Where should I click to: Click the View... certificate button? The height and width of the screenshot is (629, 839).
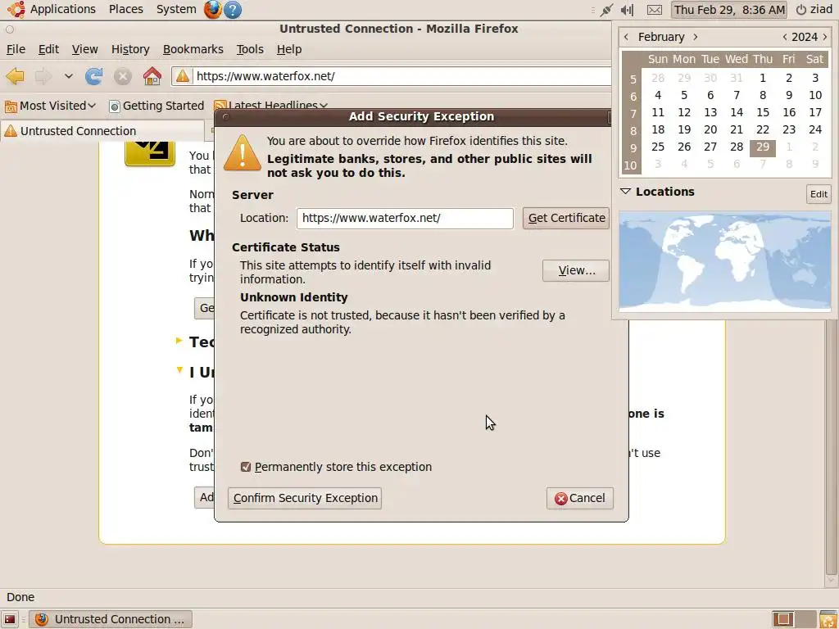click(576, 270)
